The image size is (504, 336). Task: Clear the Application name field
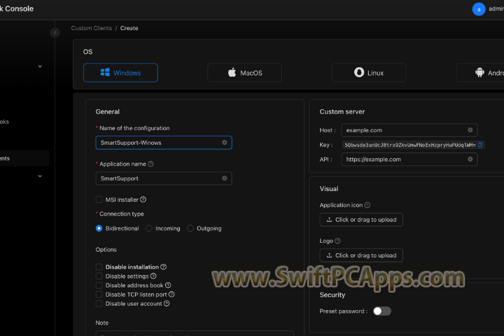coord(225,178)
